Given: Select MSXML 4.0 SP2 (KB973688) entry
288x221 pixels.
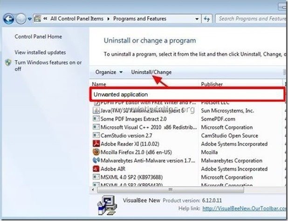Looking at the screenshot, I should tap(131, 177).
